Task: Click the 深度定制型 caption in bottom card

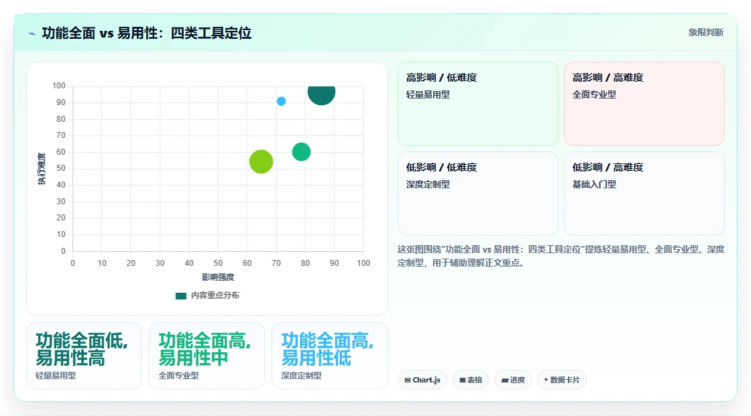Action: click(x=301, y=376)
